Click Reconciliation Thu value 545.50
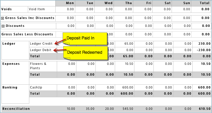The height and width of the screenshot is (113, 212). click(x=128, y=109)
